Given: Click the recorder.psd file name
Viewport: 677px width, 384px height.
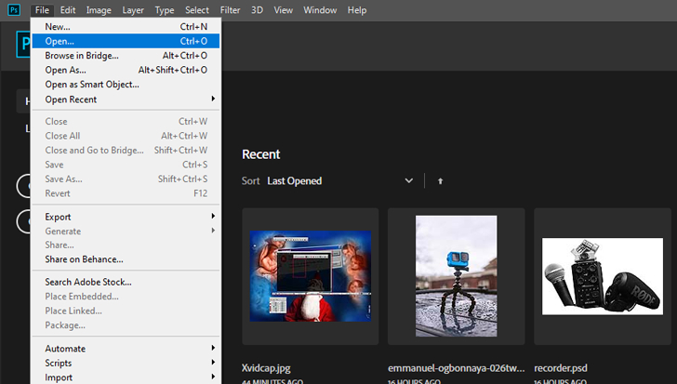Looking at the screenshot, I should [x=561, y=368].
